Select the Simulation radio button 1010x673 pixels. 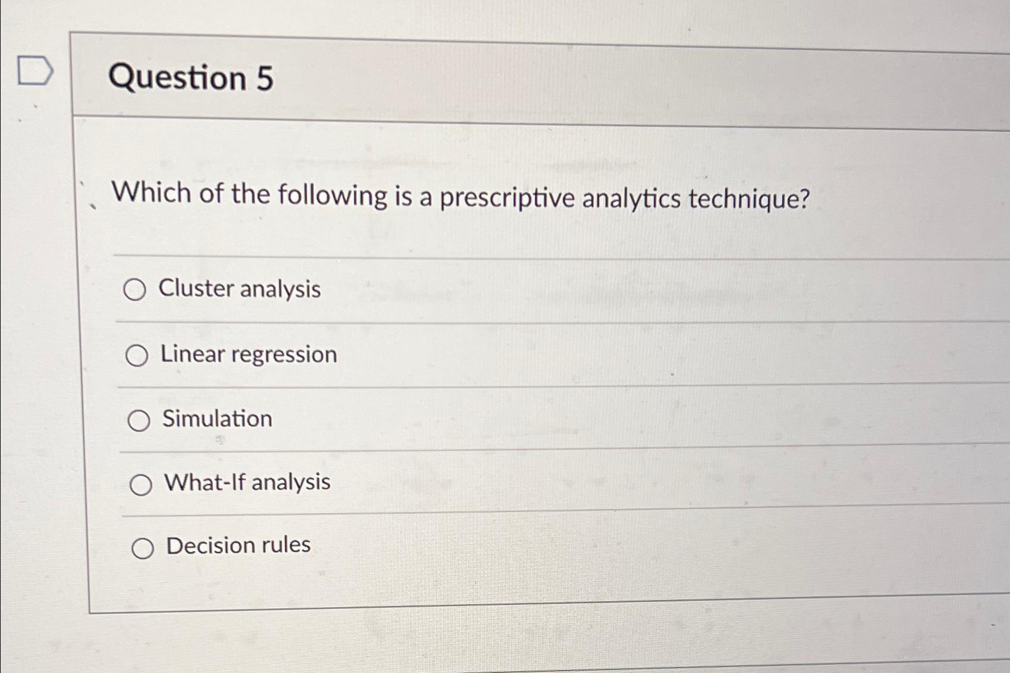click(141, 420)
